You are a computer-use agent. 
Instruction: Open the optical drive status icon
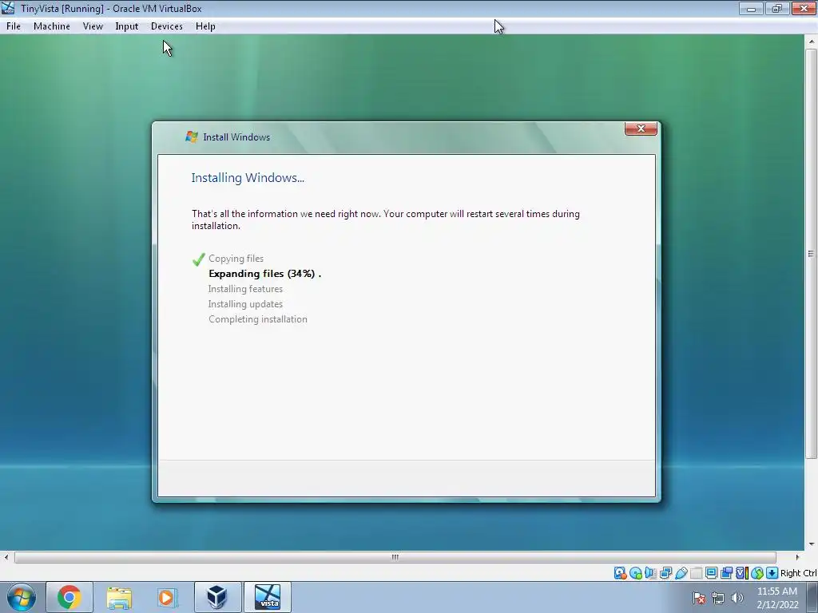pos(635,573)
